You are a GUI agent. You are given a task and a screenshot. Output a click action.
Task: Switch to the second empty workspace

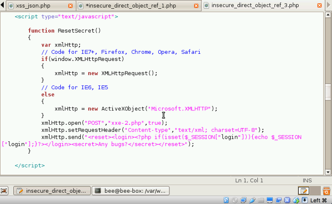[x=315, y=191]
